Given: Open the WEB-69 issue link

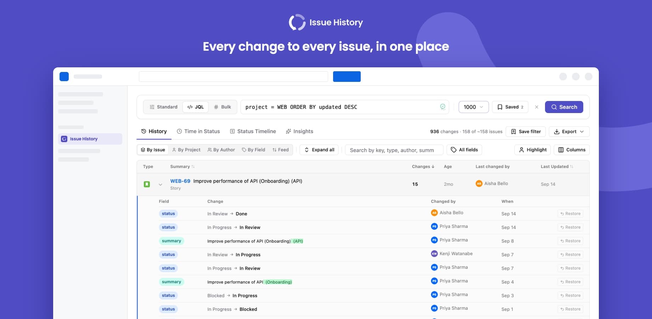Looking at the screenshot, I should point(180,181).
